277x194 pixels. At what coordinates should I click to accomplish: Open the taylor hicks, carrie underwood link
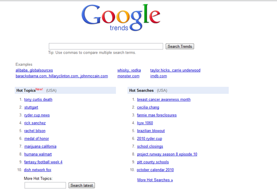pos(175,70)
